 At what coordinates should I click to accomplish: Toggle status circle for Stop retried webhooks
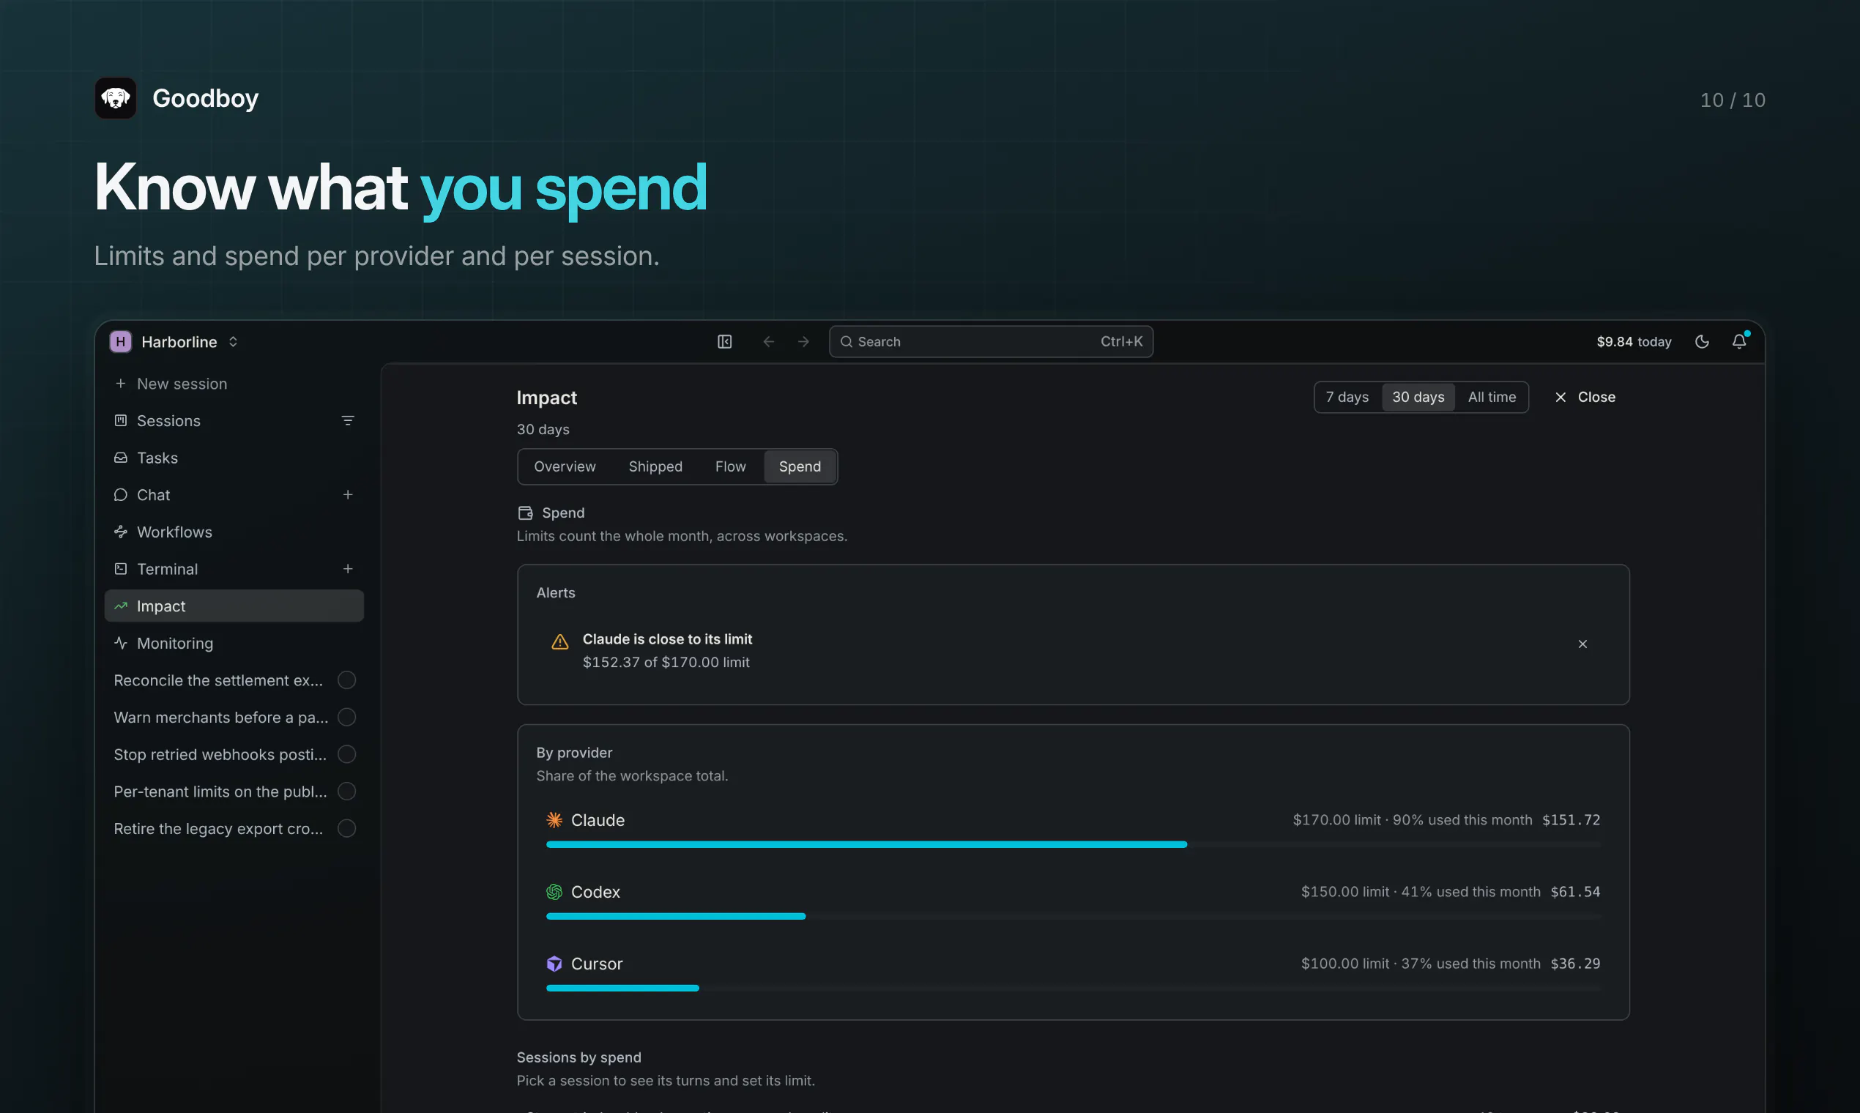pos(346,754)
